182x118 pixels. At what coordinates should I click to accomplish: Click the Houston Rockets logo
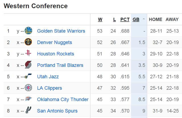(28, 53)
